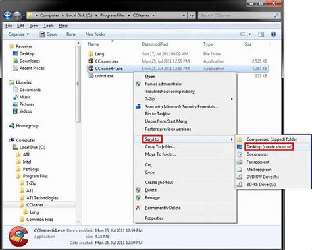The width and height of the screenshot is (312, 250).
Task: Click breadcrumb arrow after Local Disk (C:)
Action: click(96, 15)
